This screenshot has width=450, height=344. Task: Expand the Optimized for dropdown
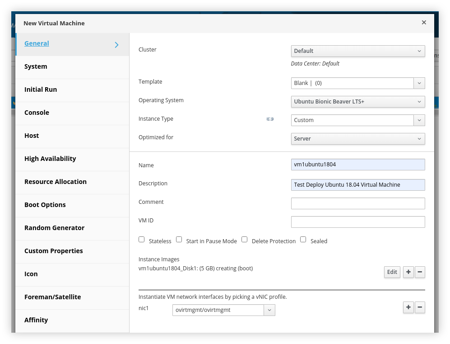pos(358,139)
